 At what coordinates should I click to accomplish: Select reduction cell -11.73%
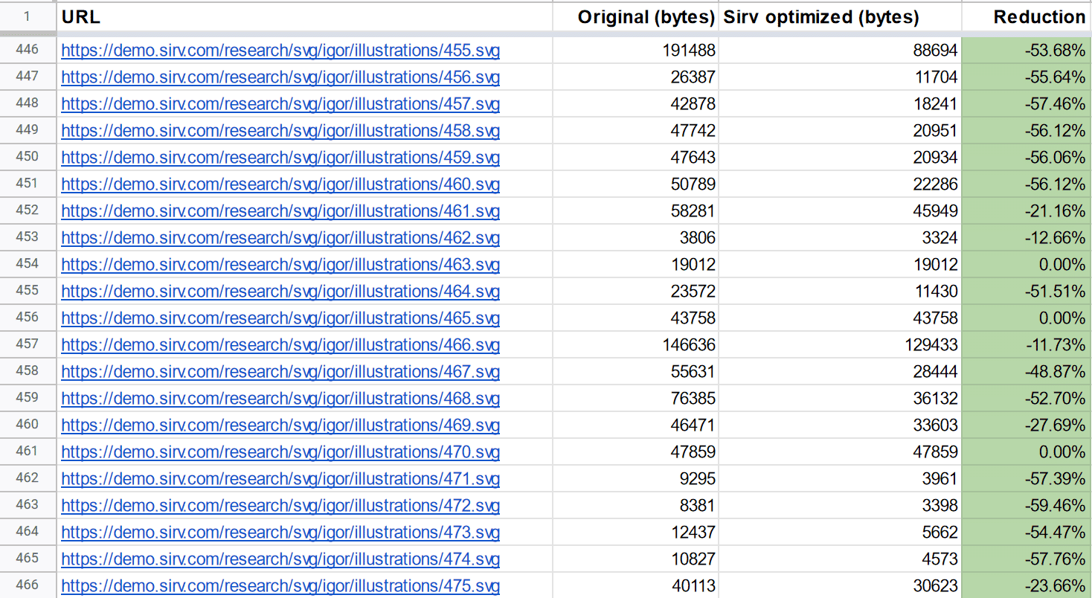click(x=1027, y=345)
